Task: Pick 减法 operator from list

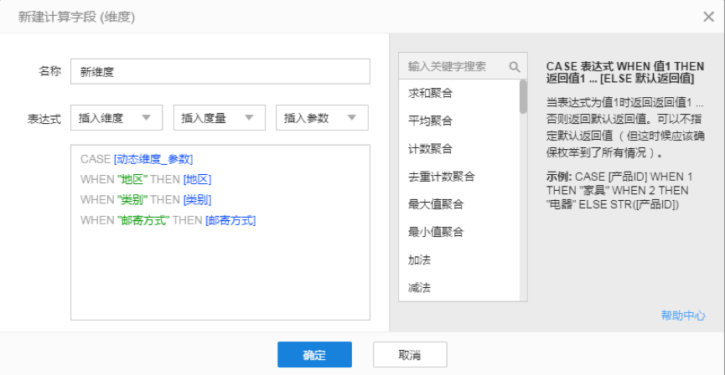Action: point(419,287)
